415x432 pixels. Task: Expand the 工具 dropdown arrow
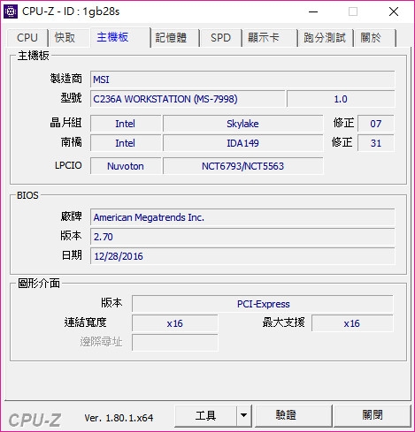click(x=243, y=416)
